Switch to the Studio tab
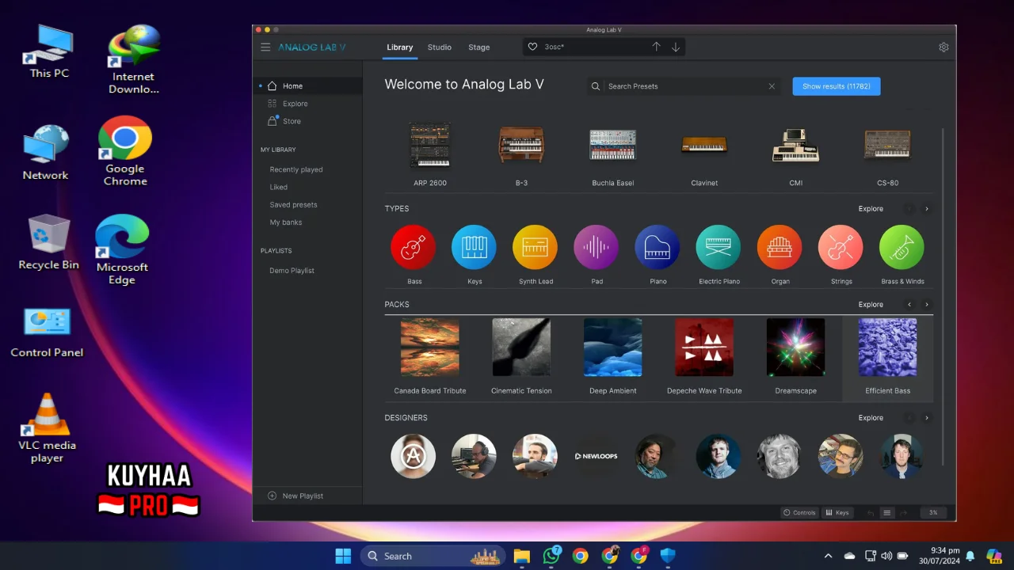 point(440,47)
